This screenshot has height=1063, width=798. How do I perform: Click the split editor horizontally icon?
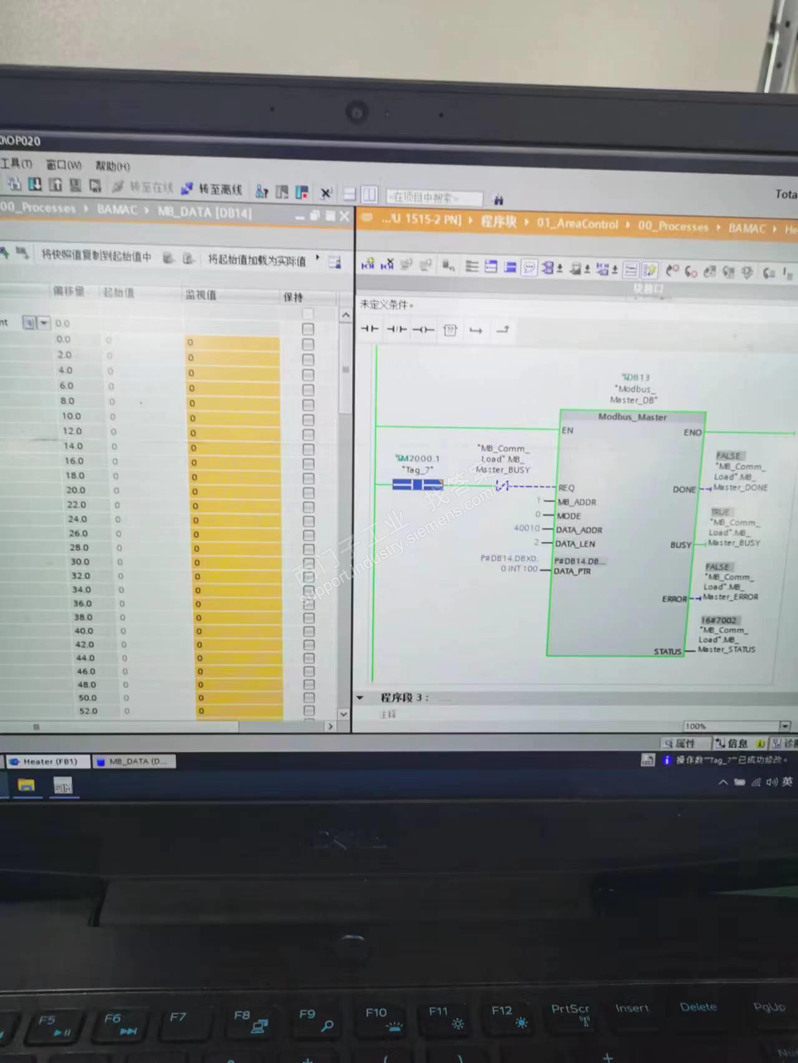click(x=350, y=194)
